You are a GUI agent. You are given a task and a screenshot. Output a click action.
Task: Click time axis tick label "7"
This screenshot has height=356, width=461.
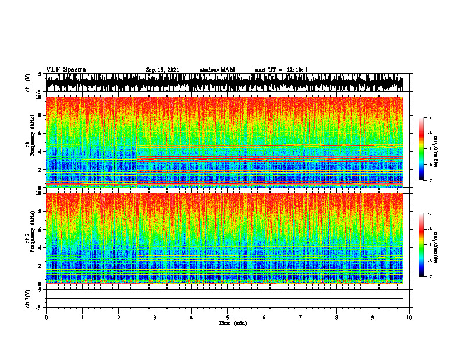pyautogui.click(x=300, y=318)
